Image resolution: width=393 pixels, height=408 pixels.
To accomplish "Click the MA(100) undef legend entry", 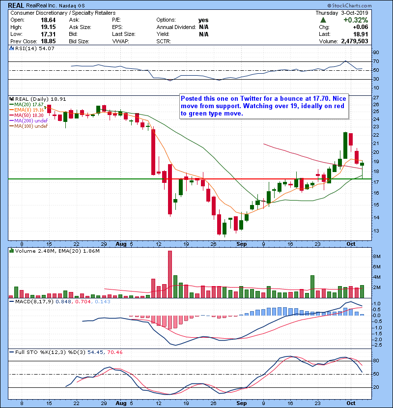I will click(x=28, y=126).
